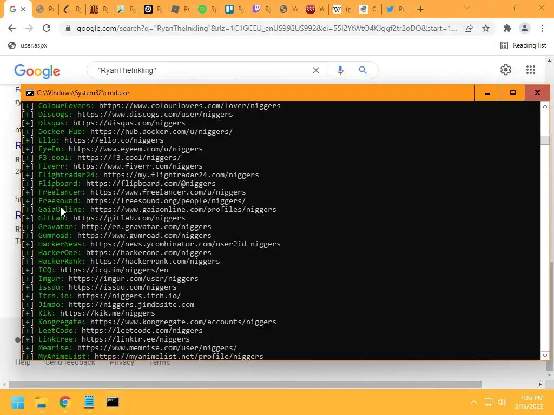Viewport: 554px width, 415px height.
Task: Click Command Prompt taskbar icon
Action: click(x=113, y=402)
